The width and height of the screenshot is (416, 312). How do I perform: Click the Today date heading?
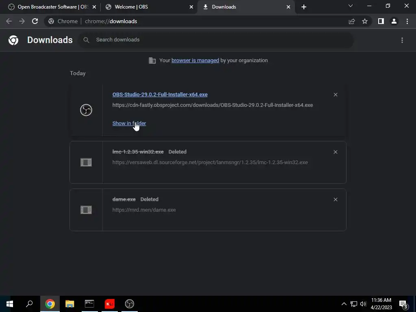point(78,73)
